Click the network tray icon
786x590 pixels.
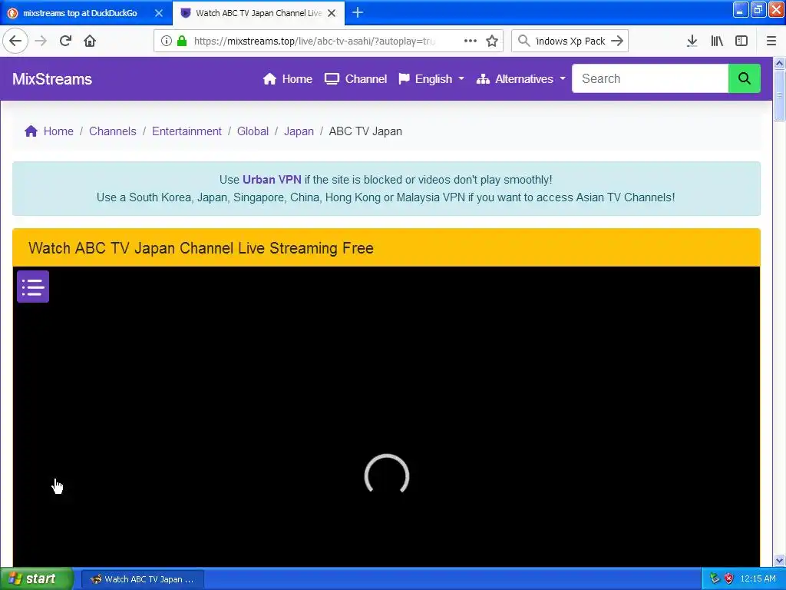[715, 578]
